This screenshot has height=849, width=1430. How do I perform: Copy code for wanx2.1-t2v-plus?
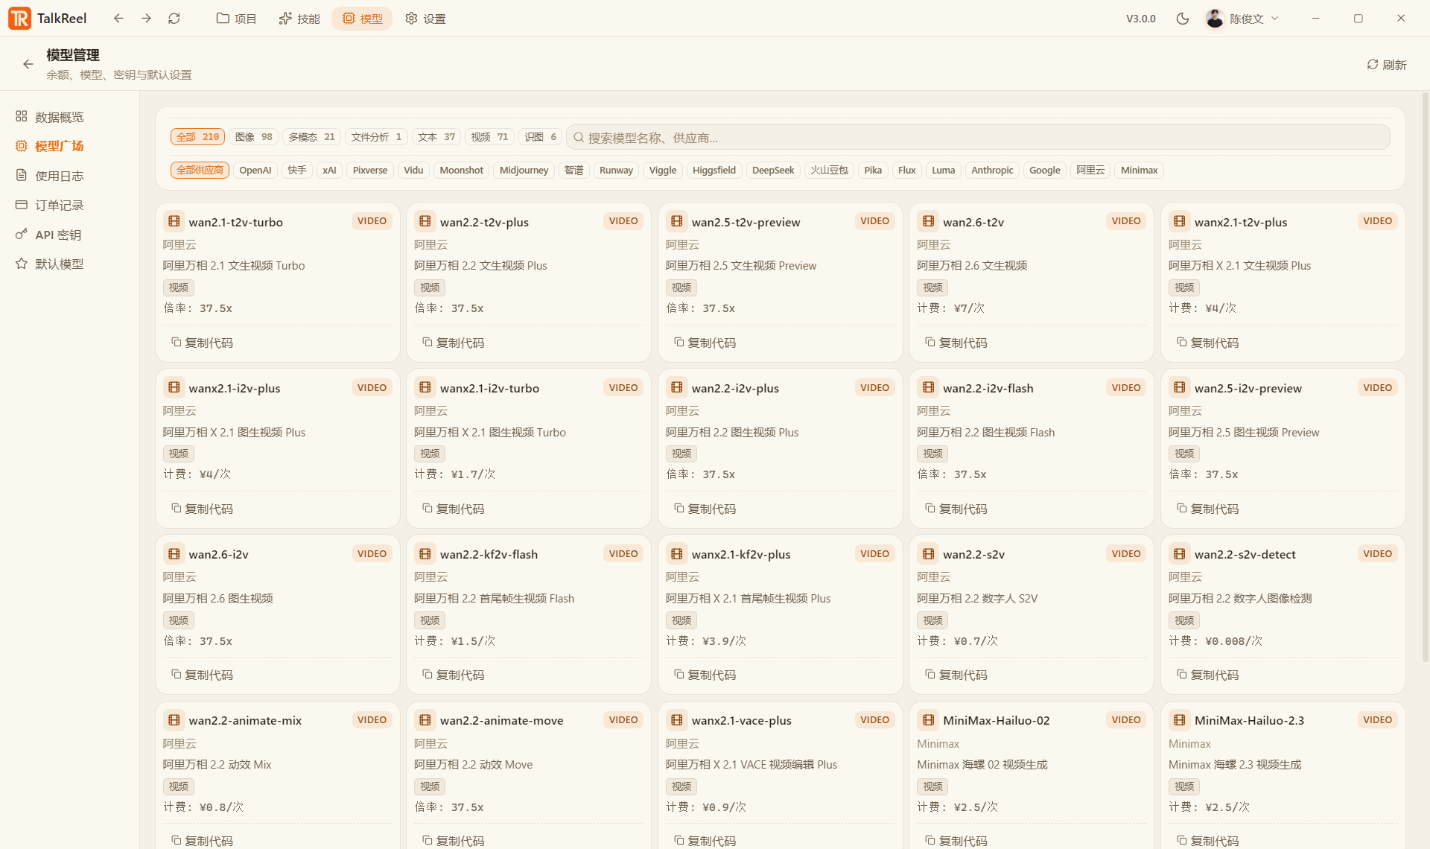click(1208, 343)
